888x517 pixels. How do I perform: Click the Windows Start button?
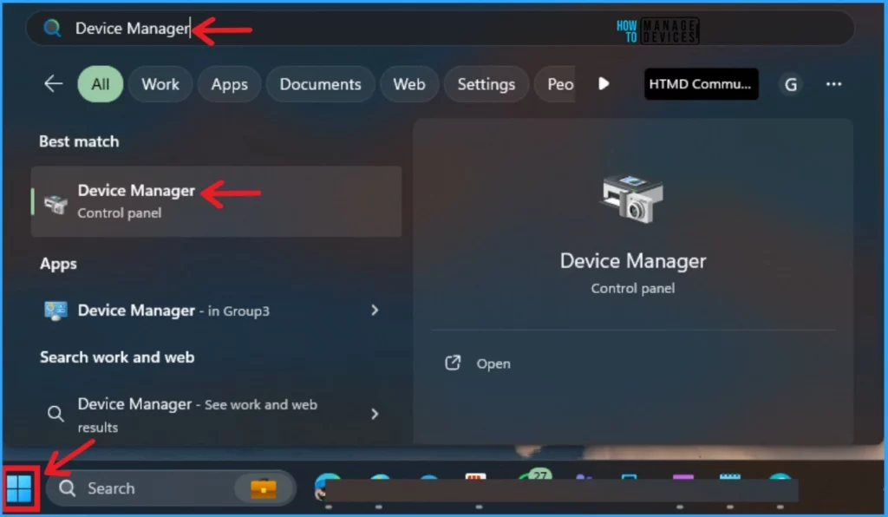click(x=19, y=488)
